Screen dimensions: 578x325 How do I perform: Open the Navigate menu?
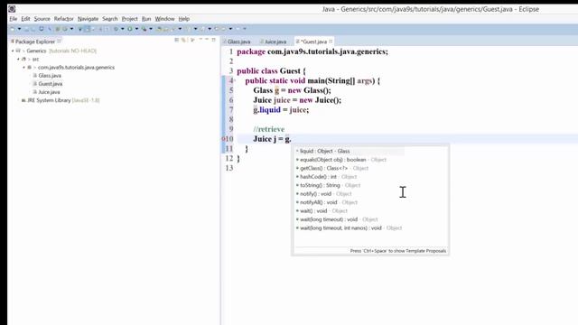(x=88, y=19)
